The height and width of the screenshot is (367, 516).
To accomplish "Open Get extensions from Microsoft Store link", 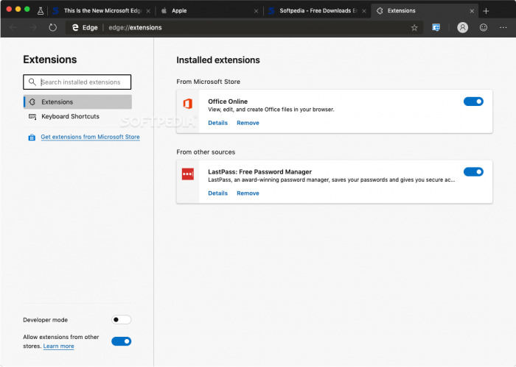I will (90, 138).
